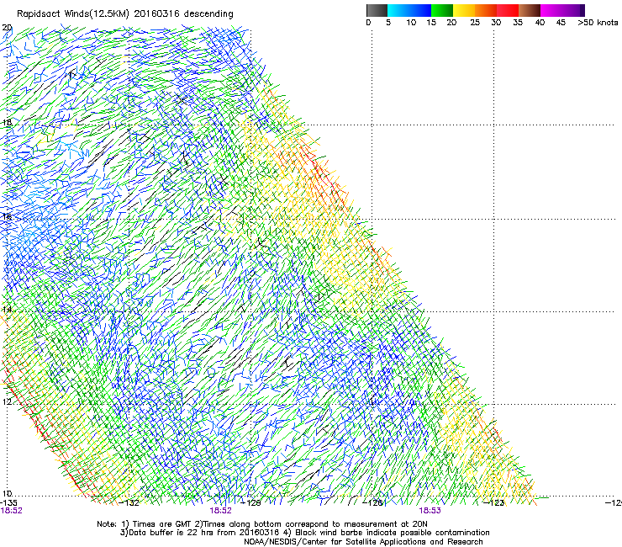
Task: Click the '35' legend scale number
Action: (x=518, y=23)
